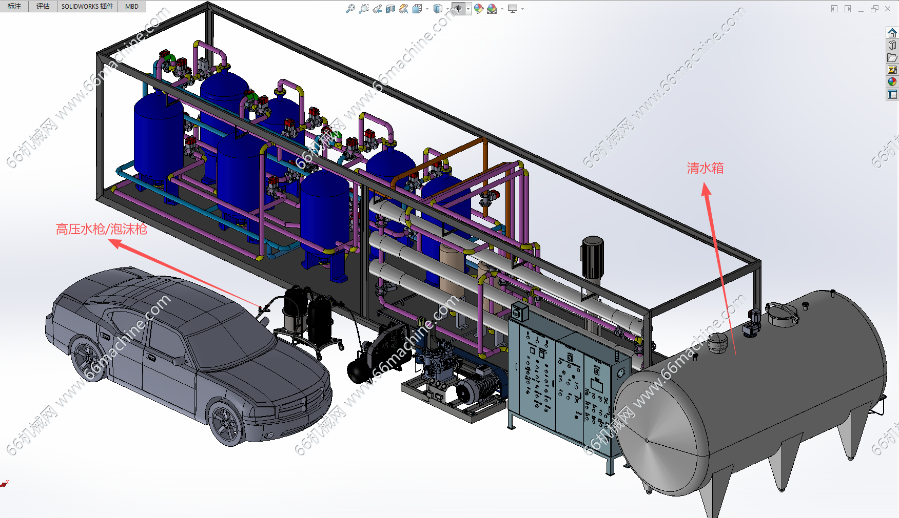Switch to the SOLIDWORKS 插件 tab
899x518 pixels.
tap(87, 6)
